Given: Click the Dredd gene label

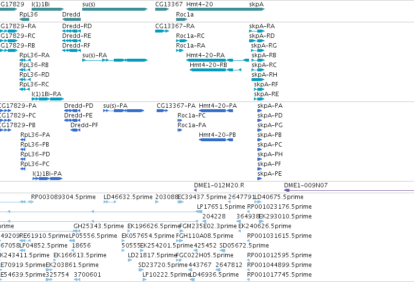Looking at the screenshot, I should 72,14.
